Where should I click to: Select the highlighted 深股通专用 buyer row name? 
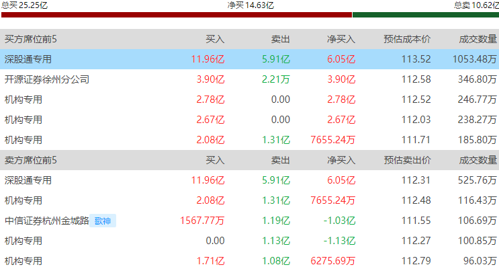(28, 59)
